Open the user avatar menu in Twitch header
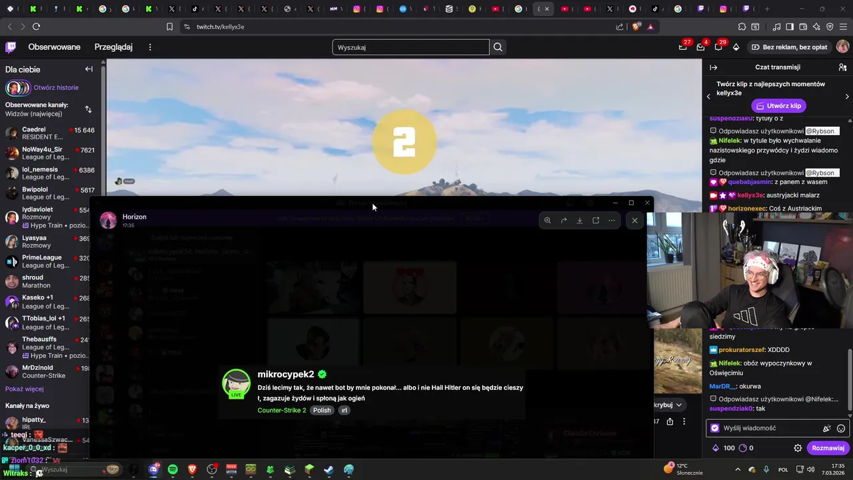 [x=842, y=47]
